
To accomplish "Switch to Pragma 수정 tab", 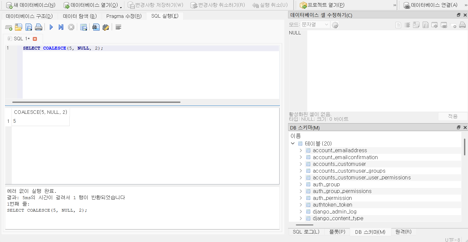I will (124, 16).
